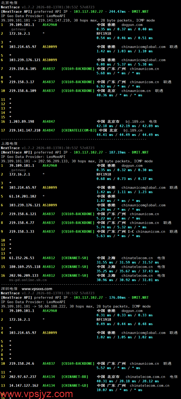Screen dimensions: 181x399
Task: Click hop IP 219.158.6.105
Action: pos(23,69)
